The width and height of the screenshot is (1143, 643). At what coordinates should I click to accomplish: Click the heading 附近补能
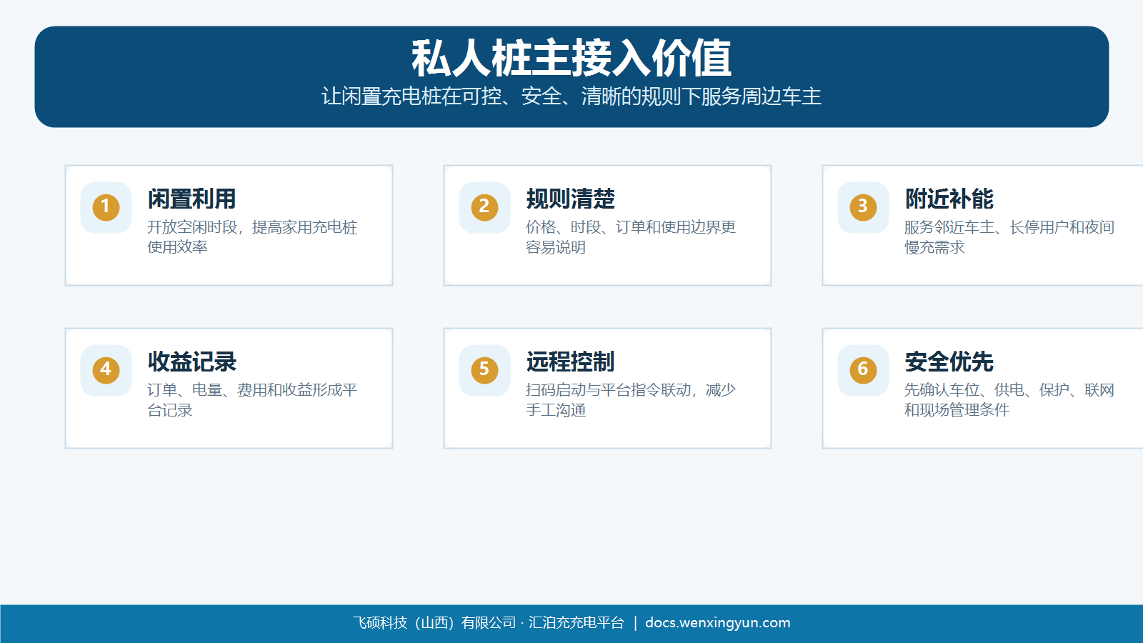tap(949, 199)
